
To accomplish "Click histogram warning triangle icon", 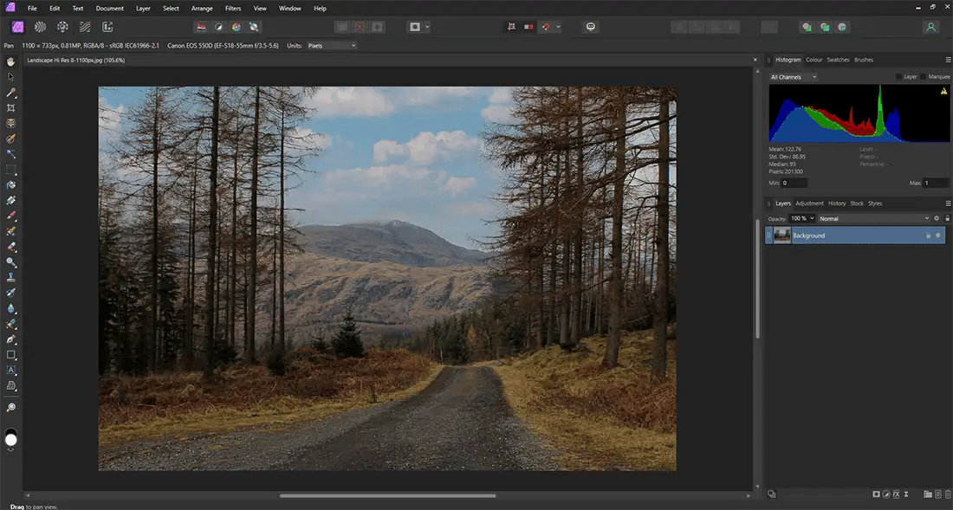I will click(943, 91).
